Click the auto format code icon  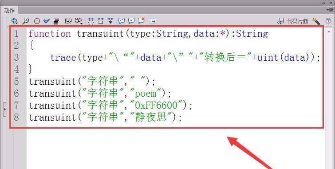(56, 21)
